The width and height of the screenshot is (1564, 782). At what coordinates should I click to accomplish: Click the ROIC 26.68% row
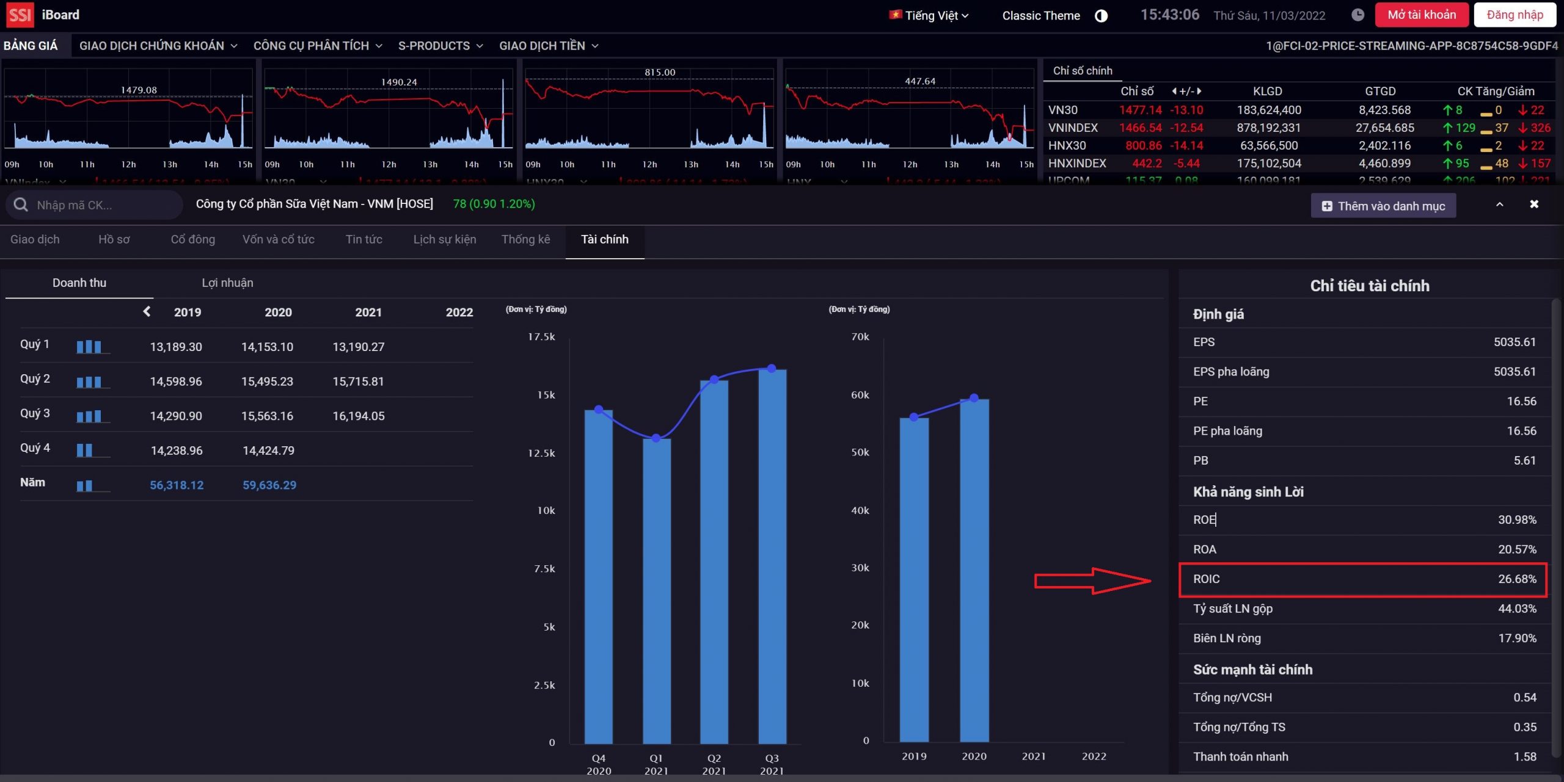[x=1364, y=579]
